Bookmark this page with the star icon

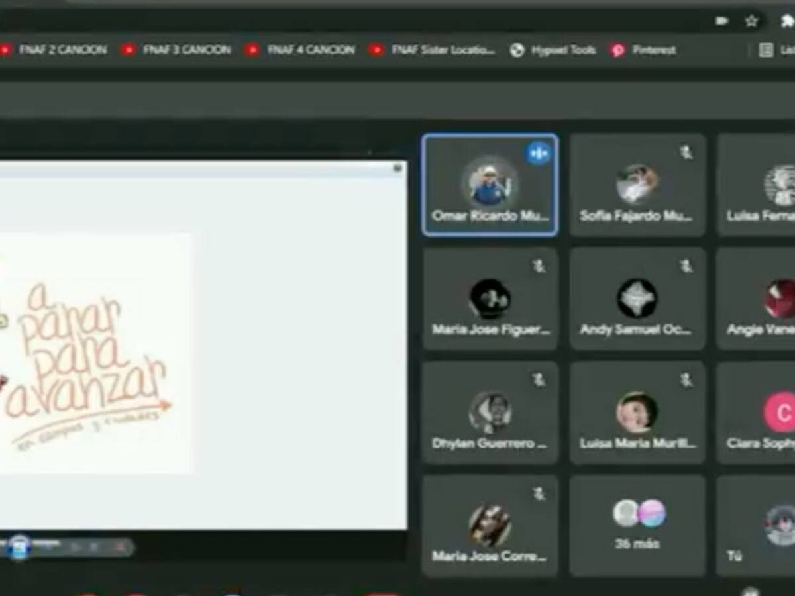751,21
